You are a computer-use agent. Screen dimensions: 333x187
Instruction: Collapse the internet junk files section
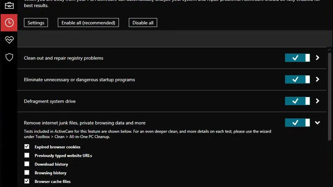point(318,123)
